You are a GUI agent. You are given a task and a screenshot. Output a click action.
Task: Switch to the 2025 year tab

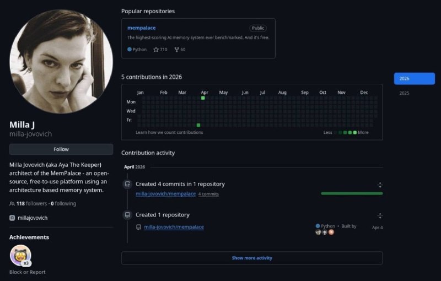click(404, 94)
